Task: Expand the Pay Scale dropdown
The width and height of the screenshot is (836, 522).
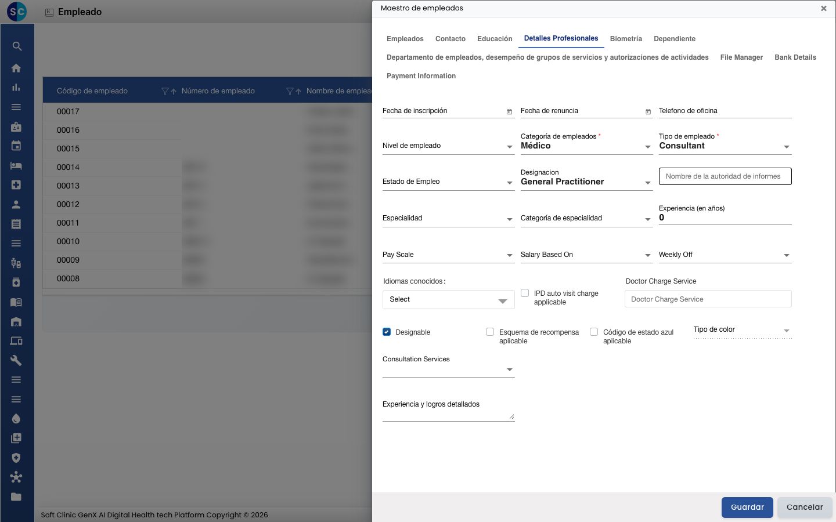Action: coord(448,255)
